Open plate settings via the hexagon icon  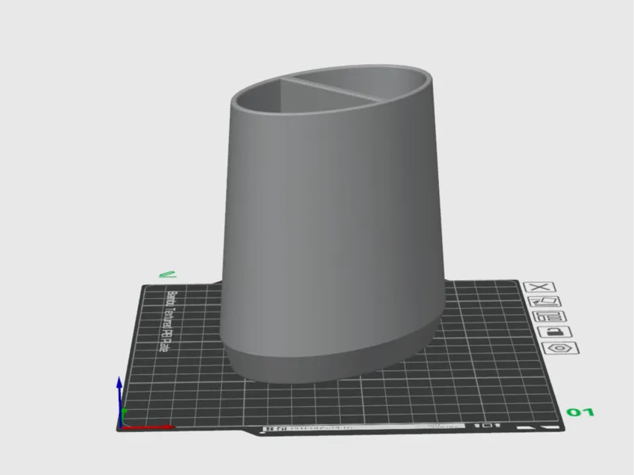click(x=560, y=348)
